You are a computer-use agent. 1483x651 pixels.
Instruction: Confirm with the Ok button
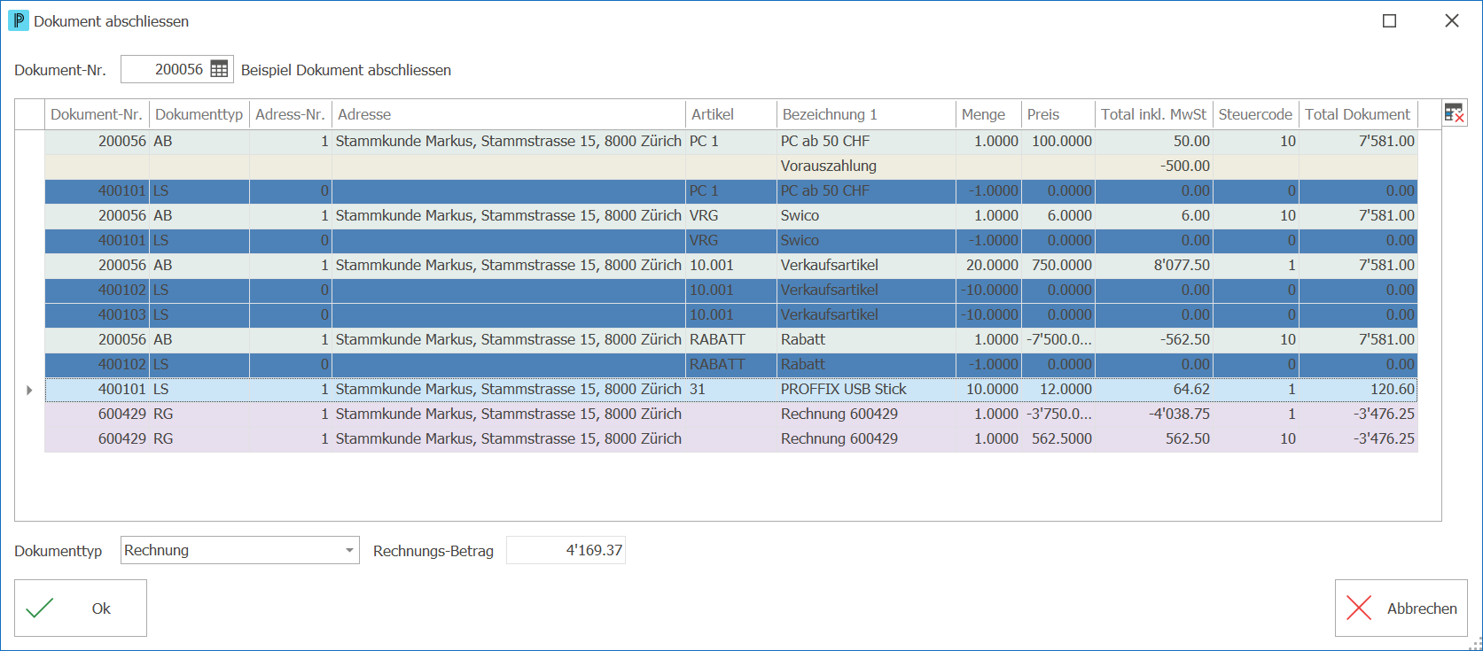coord(81,608)
